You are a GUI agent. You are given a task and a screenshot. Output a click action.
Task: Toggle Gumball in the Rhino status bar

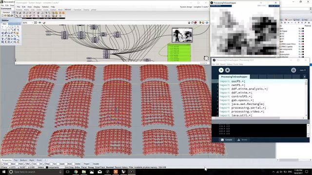click(x=110, y=167)
